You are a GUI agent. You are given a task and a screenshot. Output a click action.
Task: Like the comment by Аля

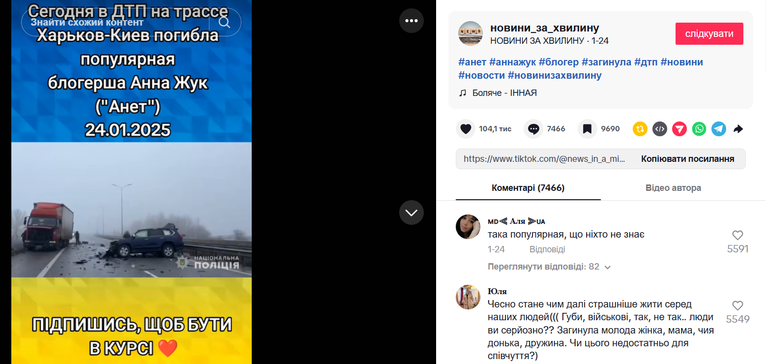(737, 235)
